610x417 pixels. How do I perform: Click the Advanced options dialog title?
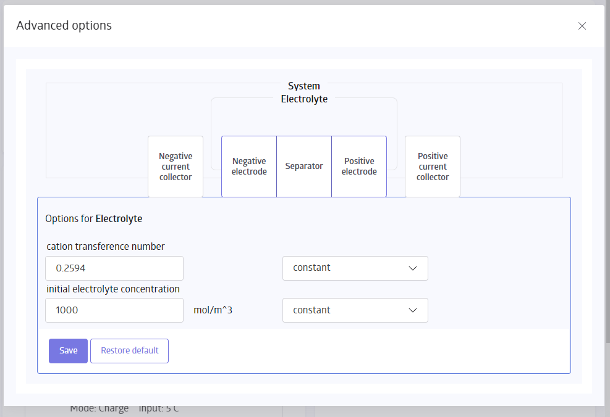[64, 25]
